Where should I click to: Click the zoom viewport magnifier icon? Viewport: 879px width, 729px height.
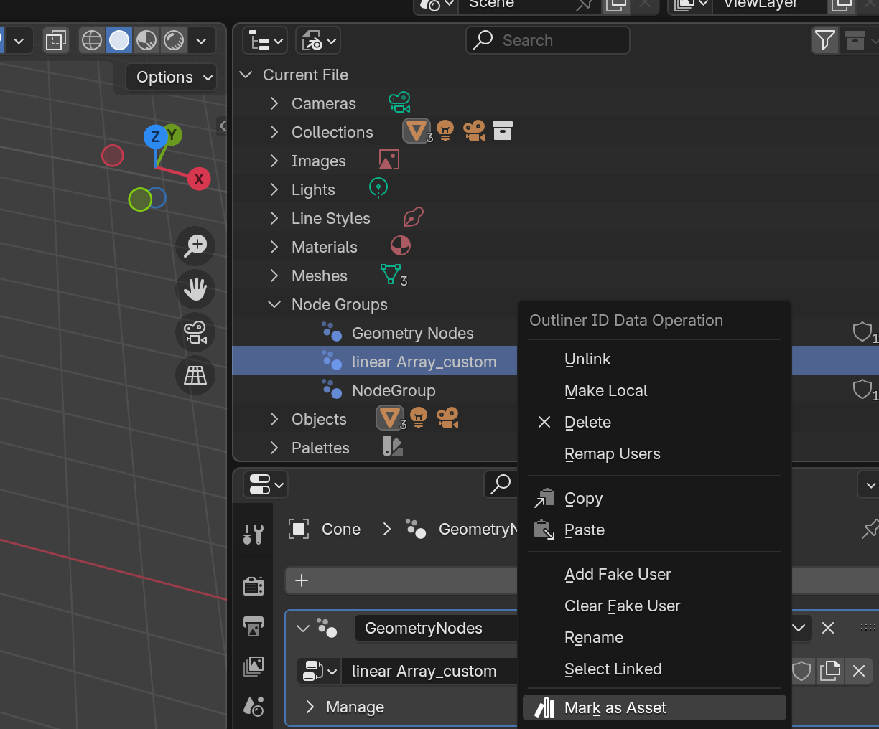click(x=195, y=246)
